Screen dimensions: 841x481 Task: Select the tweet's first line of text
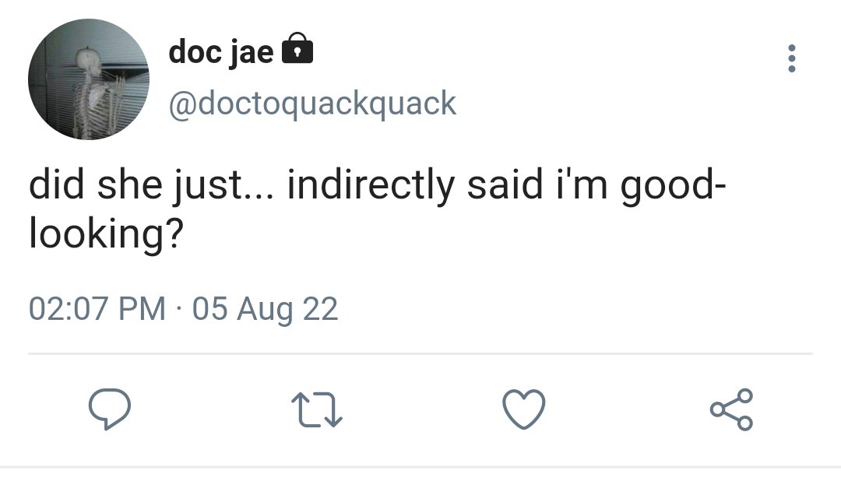coord(377,185)
